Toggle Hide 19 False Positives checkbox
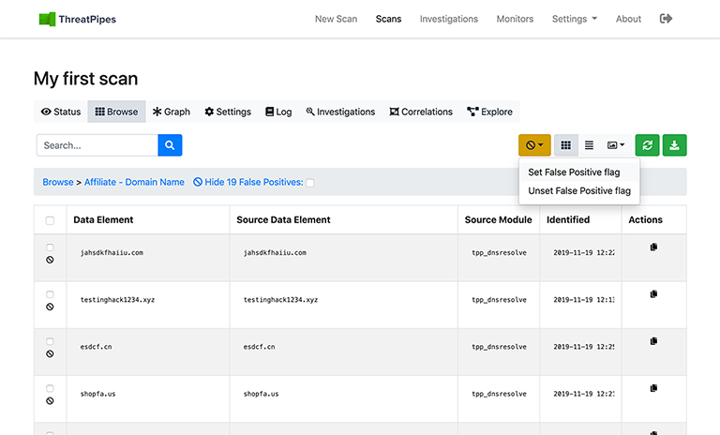720x435 pixels. click(x=310, y=183)
